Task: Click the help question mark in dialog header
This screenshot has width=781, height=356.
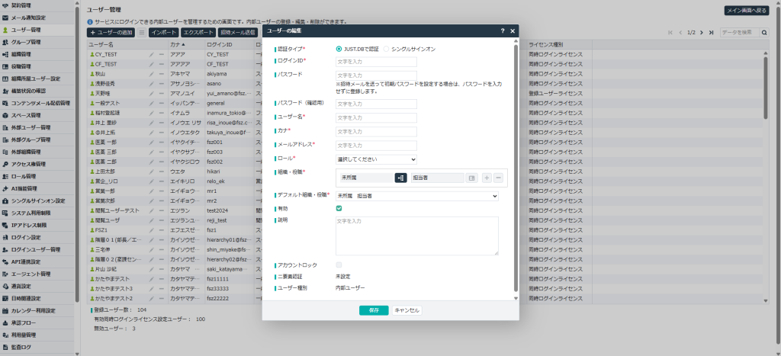Action: [x=502, y=31]
